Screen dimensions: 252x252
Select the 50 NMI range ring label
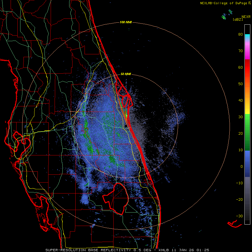point(126,74)
